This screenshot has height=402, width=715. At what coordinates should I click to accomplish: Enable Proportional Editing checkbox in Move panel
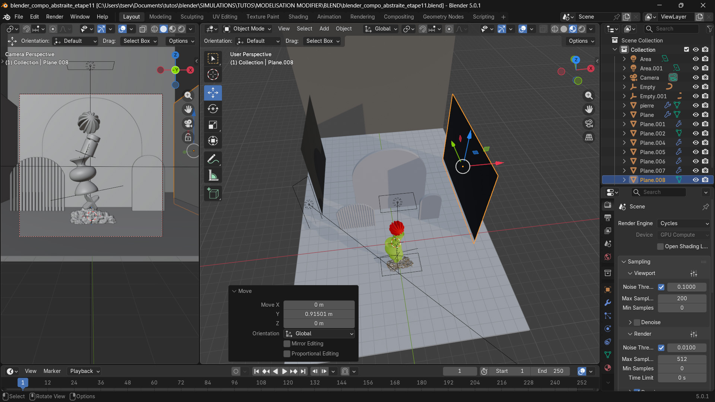coord(287,354)
